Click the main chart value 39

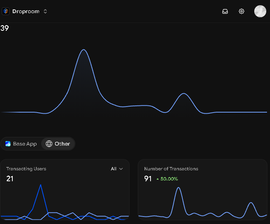[4, 28]
